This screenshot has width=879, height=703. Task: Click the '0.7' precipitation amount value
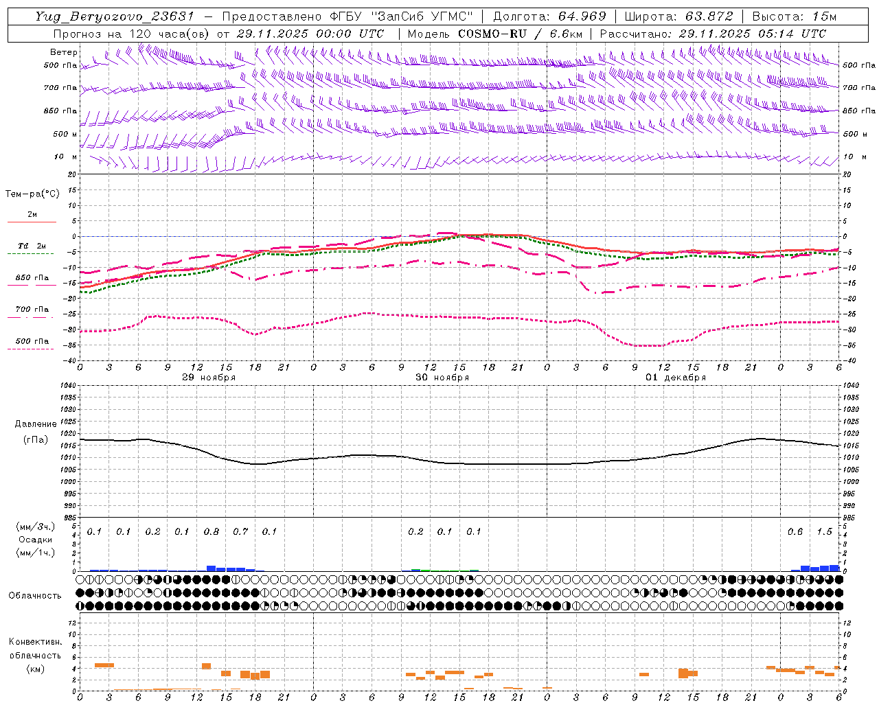pos(240,532)
